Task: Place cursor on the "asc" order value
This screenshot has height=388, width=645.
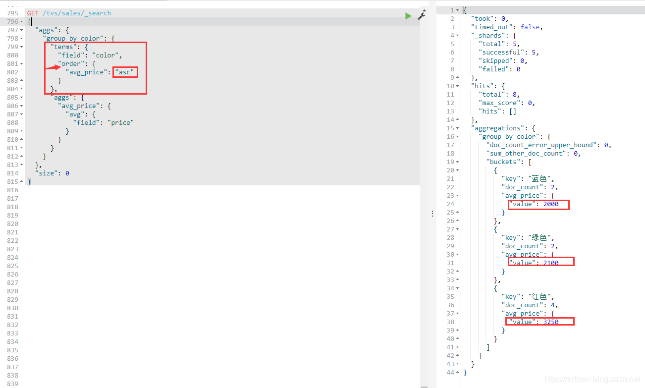Action: click(125, 72)
